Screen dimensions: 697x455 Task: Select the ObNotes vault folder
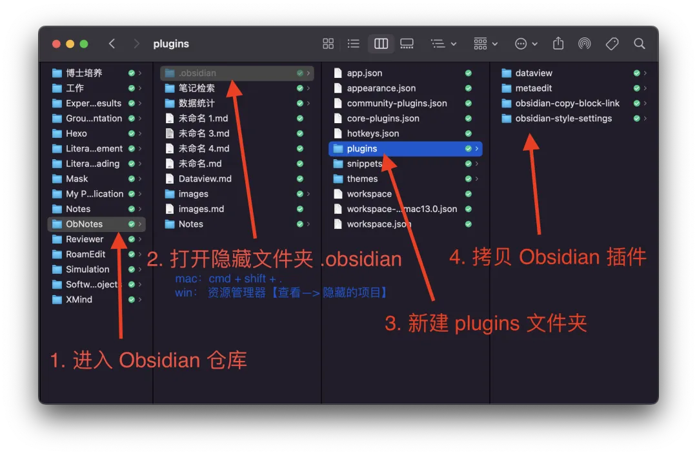[x=96, y=224]
